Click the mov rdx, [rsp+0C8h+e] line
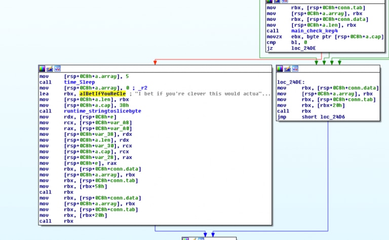389x240 pixels. tap(78, 117)
